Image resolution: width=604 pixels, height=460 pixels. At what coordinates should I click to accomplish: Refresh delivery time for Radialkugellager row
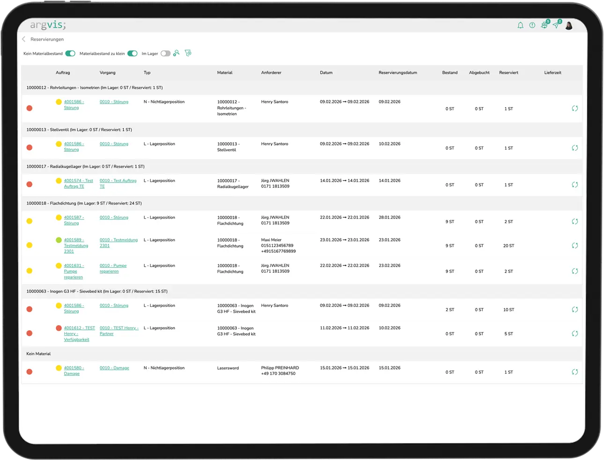[574, 185]
